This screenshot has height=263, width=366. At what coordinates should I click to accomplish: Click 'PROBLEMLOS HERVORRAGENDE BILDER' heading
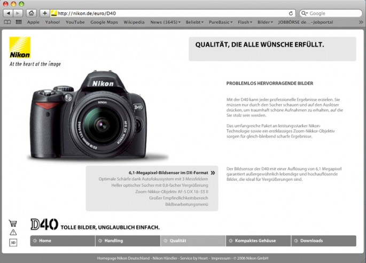(x=270, y=83)
